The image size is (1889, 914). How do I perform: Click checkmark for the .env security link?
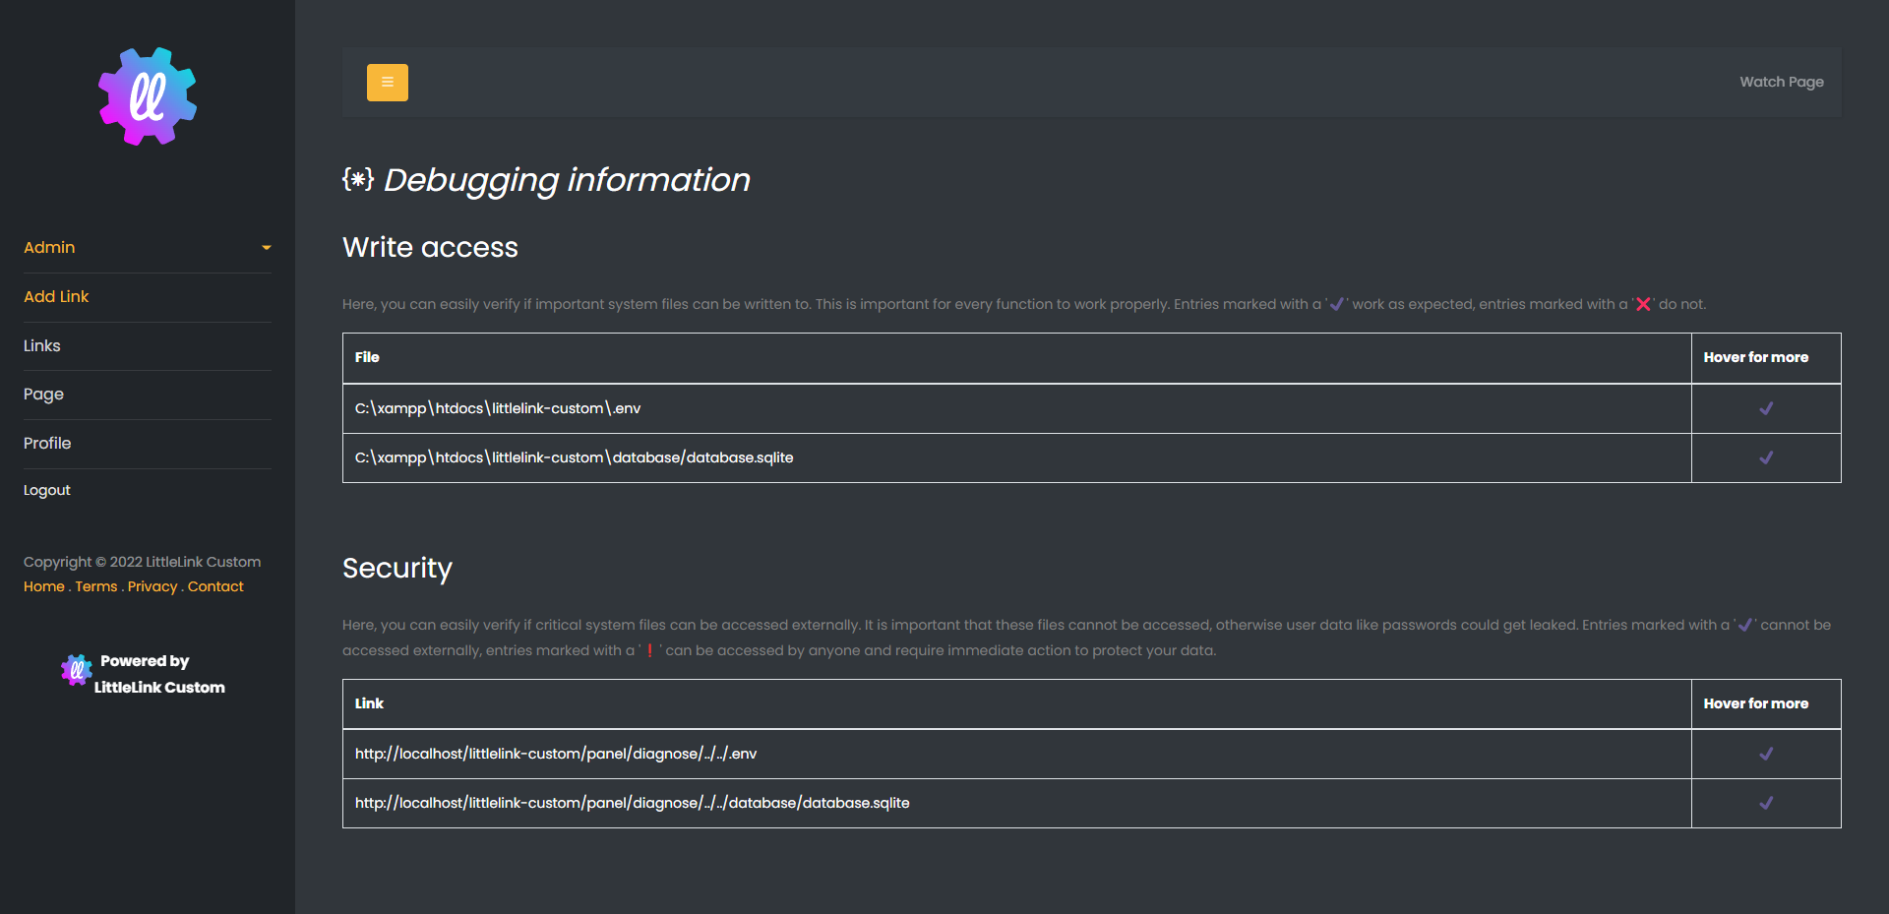tap(1766, 754)
